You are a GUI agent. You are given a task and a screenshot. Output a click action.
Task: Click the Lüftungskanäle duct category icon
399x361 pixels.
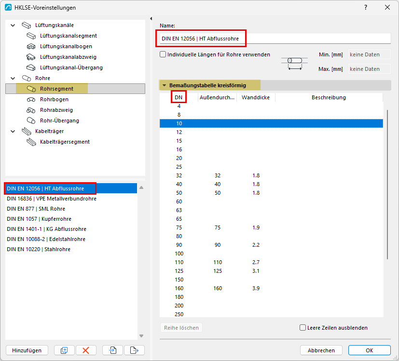27,25
